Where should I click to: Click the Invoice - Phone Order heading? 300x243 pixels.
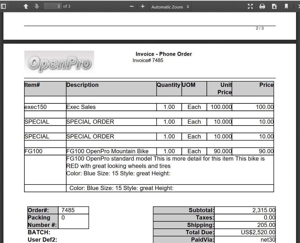click(x=164, y=54)
